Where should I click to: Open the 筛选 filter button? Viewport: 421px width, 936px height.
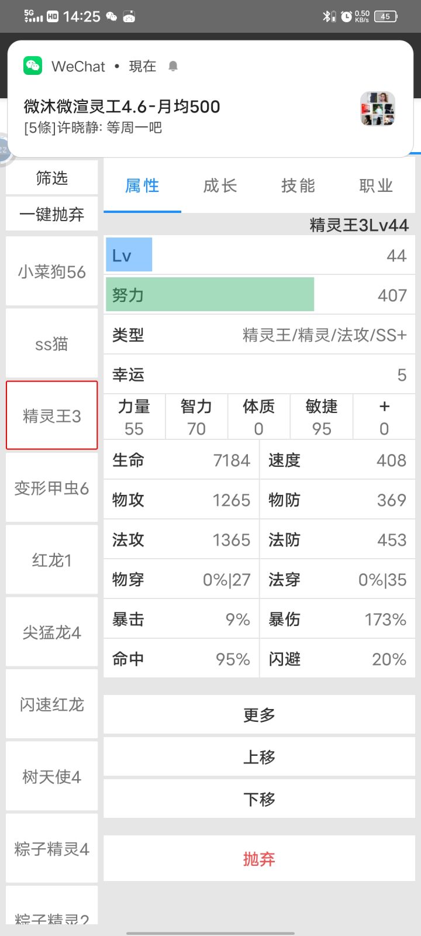point(52,178)
